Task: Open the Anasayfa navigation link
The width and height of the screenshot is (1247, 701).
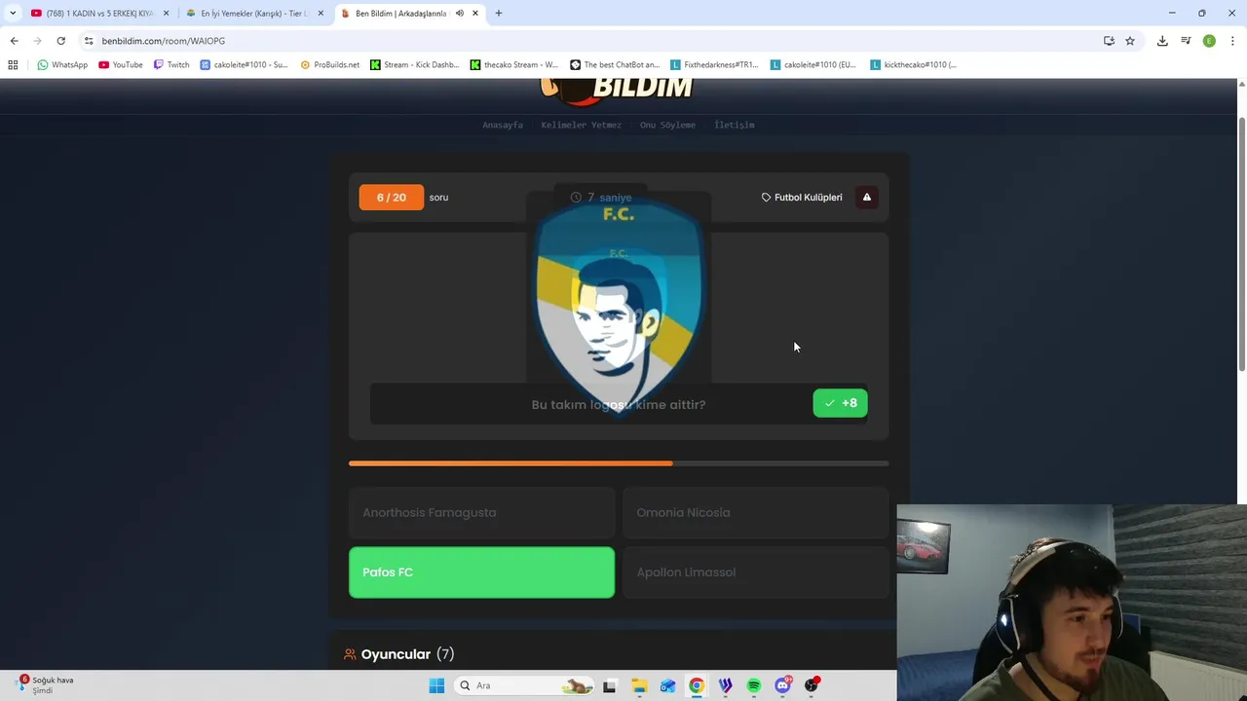Action: point(503,125)
